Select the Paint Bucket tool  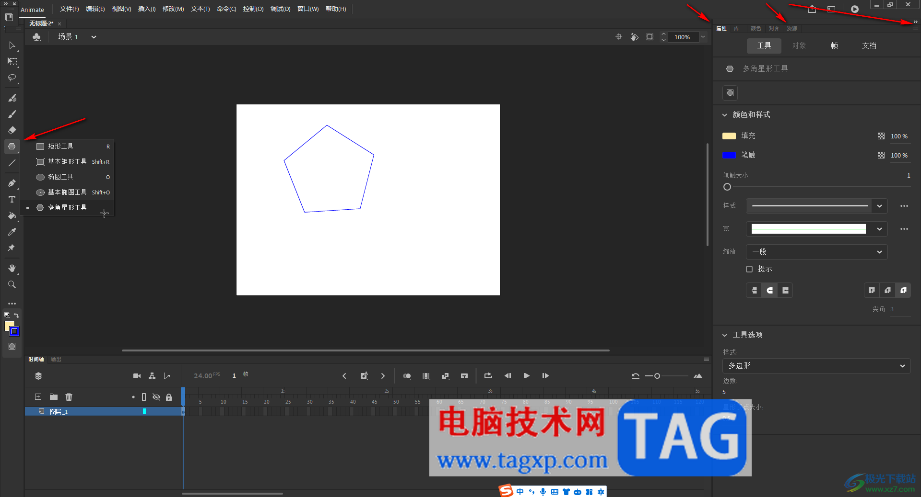click(x=12, y=215)
